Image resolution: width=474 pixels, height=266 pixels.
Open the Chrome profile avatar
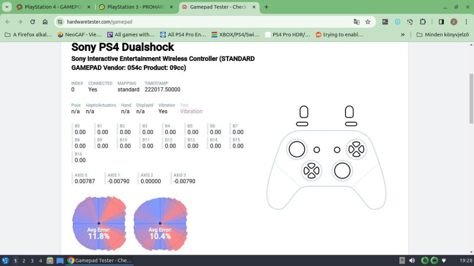[453, 22]
